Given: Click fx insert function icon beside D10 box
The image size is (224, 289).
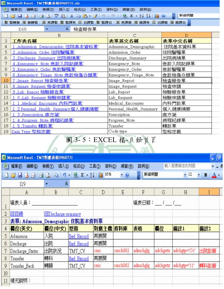Looking at the screenshot, I should [67, 29].
